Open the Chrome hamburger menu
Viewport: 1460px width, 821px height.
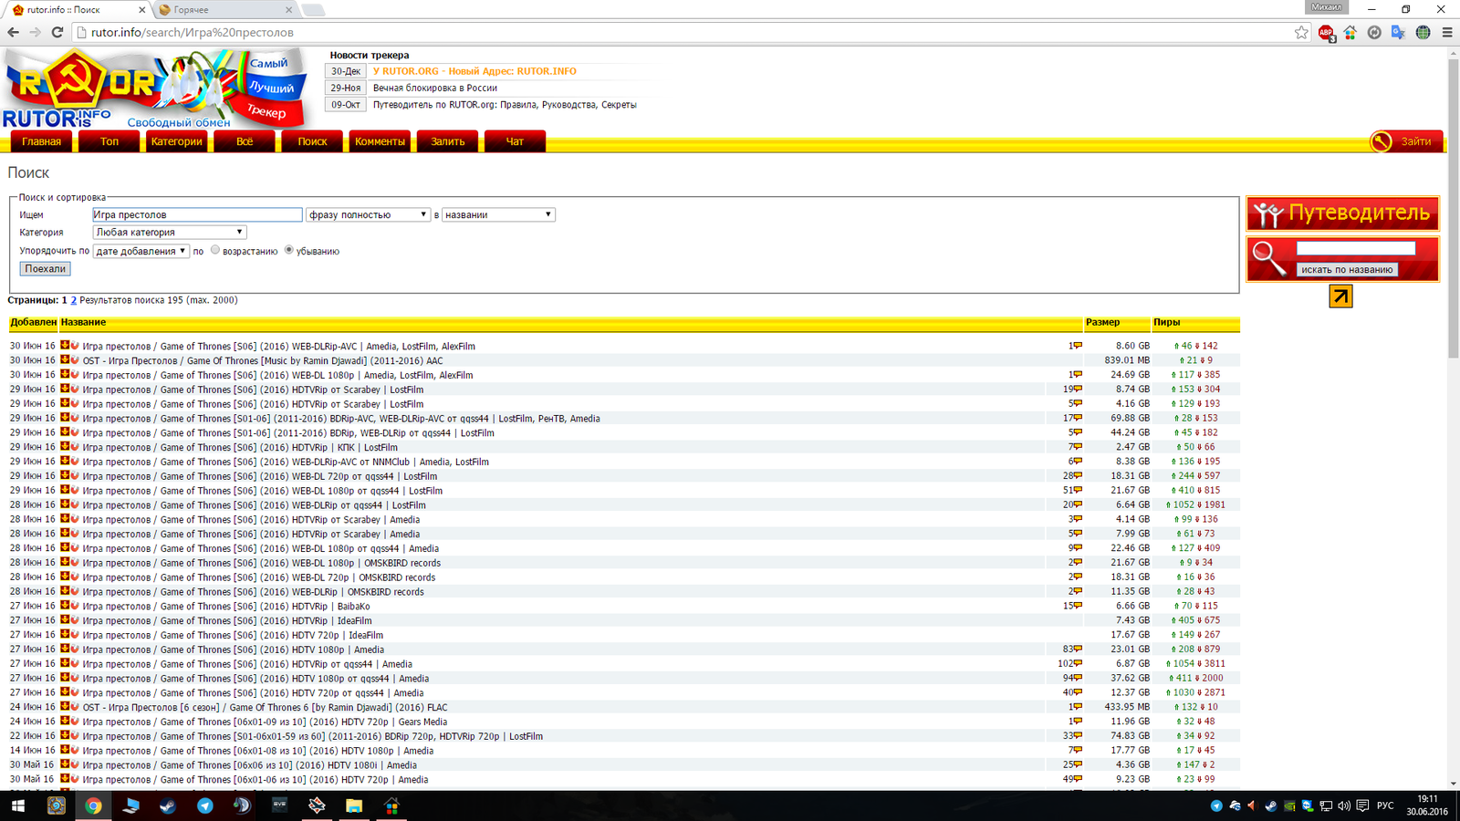click(x=1447, y=32)
